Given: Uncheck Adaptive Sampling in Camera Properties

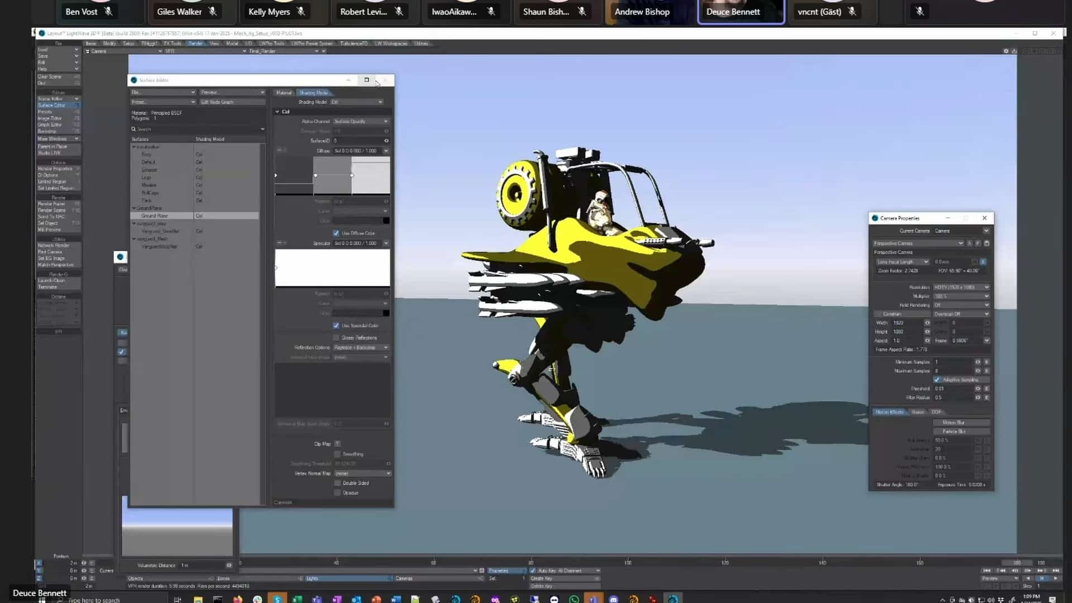Looking at the screenshot, I should coord(937,380).
